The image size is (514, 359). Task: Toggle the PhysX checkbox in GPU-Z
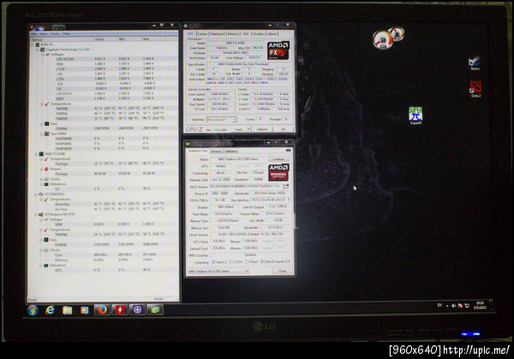[x=247, y=262]
